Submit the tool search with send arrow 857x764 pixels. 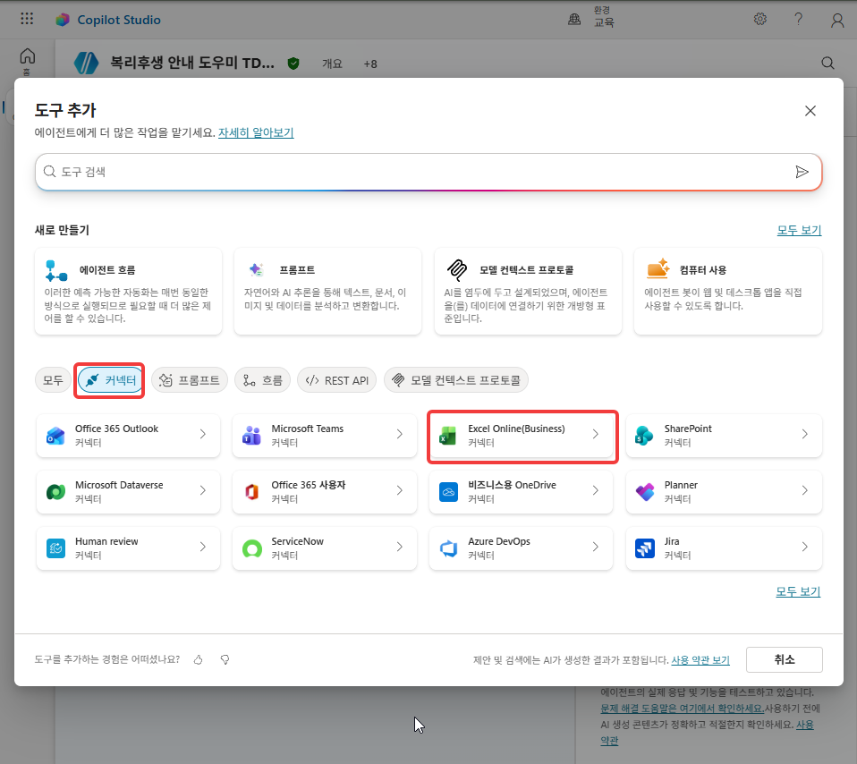pyautogui.click(x=802, y=172)
